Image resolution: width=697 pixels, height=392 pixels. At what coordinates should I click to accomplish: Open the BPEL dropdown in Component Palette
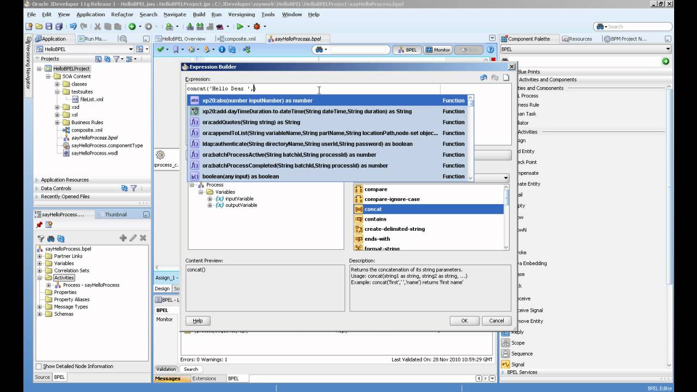tap(668, 49)
